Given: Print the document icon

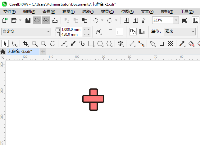Looking at the screenshot, I should [x=55, y=20].
